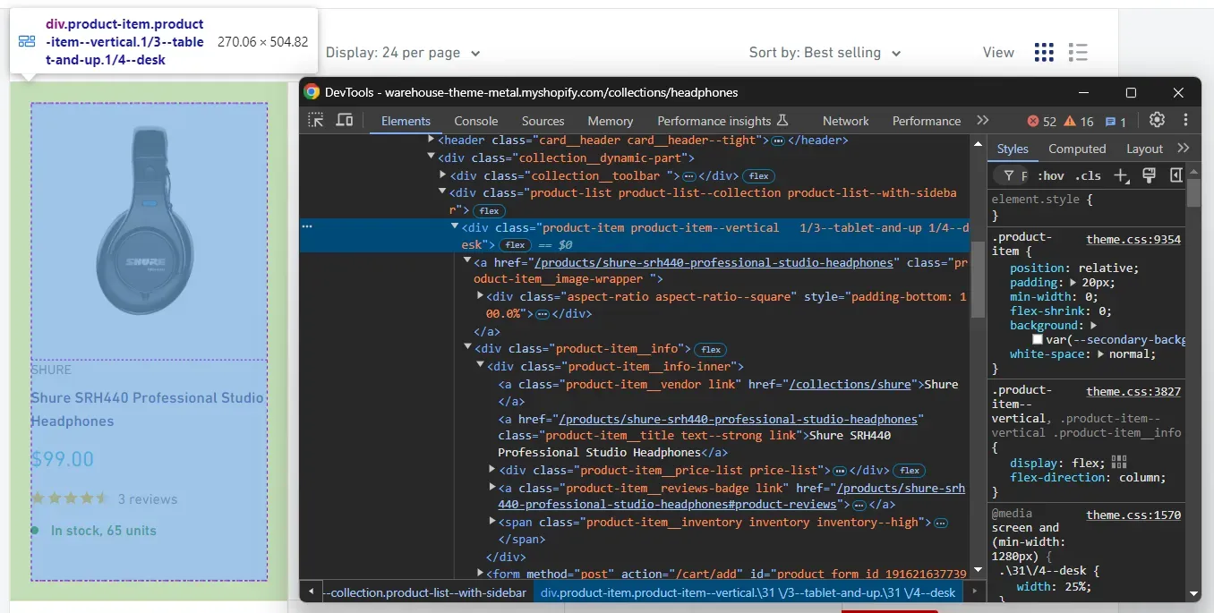Viewport: 1214px width, 613px height.
Task: Switch to list view on the collection page
Action: [x=1078, y=52]
